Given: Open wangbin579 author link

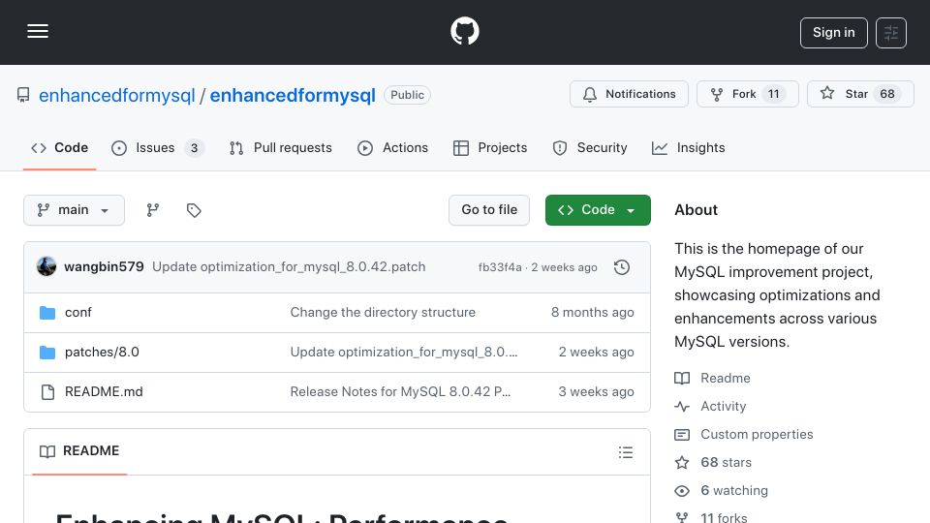Looking at the screenshot, I should (x=104, y=267).
